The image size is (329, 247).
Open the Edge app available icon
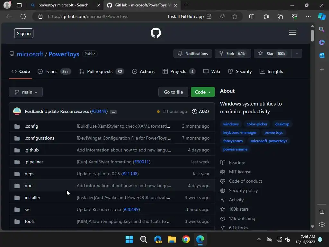(x=209, y=16)
